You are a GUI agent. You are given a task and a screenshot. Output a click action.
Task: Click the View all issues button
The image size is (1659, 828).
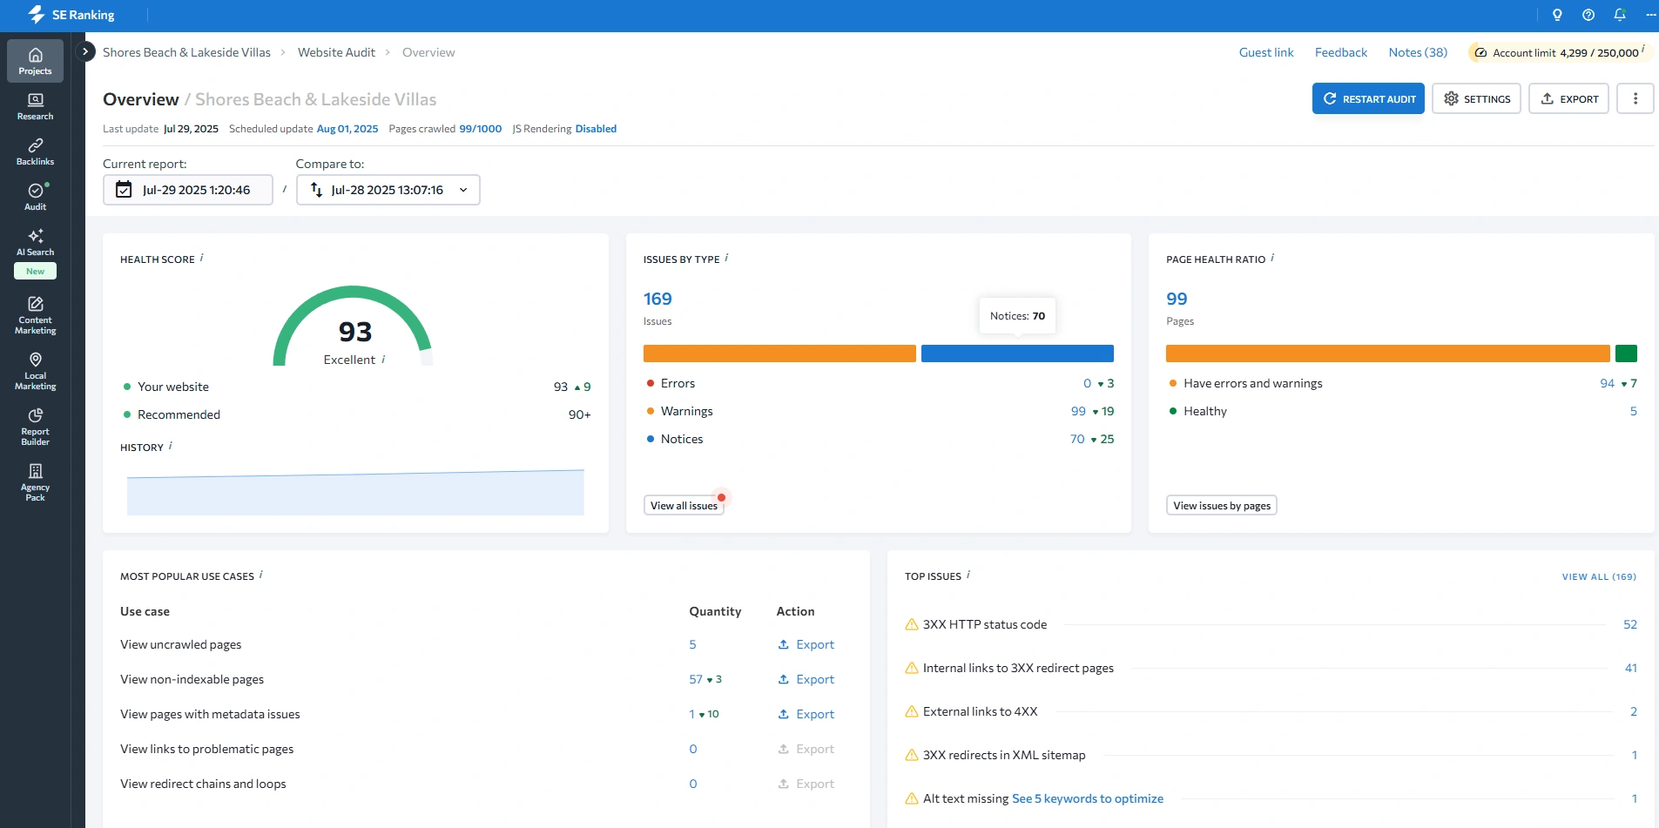click(x=684, y=506)
